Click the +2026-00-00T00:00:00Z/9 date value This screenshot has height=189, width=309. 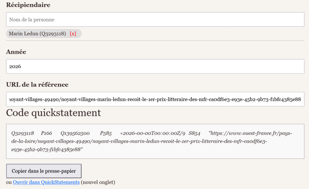point(152,133)
